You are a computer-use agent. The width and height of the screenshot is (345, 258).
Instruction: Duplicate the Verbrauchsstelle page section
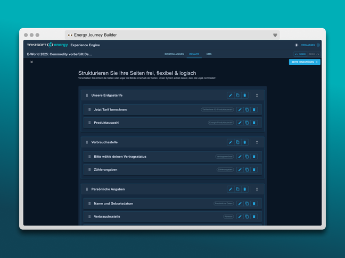click(237, 142)
